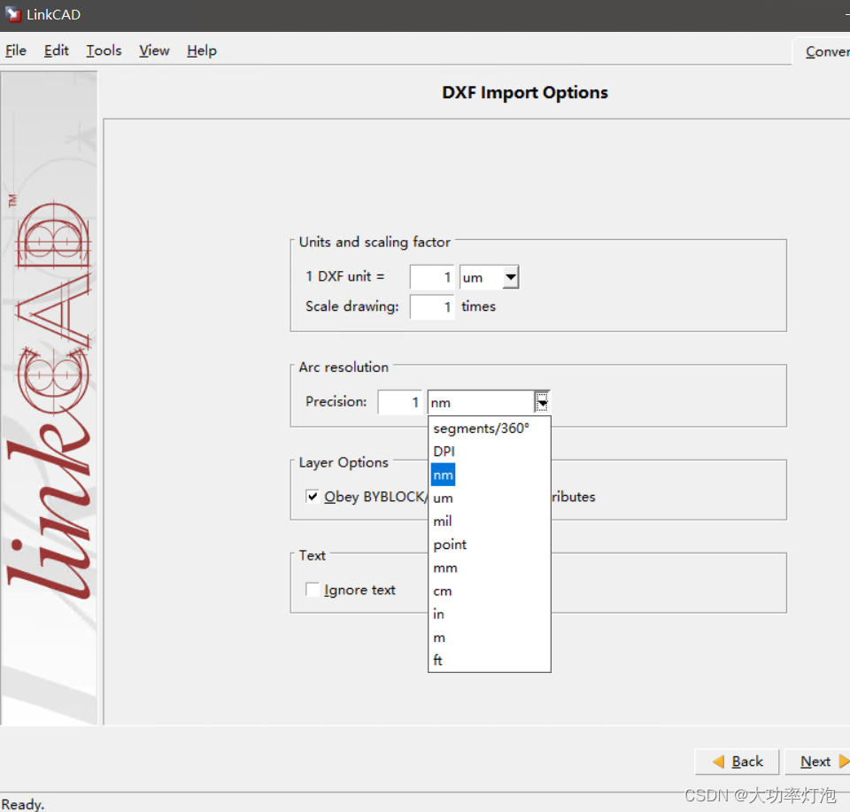Click the DXF unit value field
The width and height of the screenshot is (850, 812).
(x=431, y=277)
